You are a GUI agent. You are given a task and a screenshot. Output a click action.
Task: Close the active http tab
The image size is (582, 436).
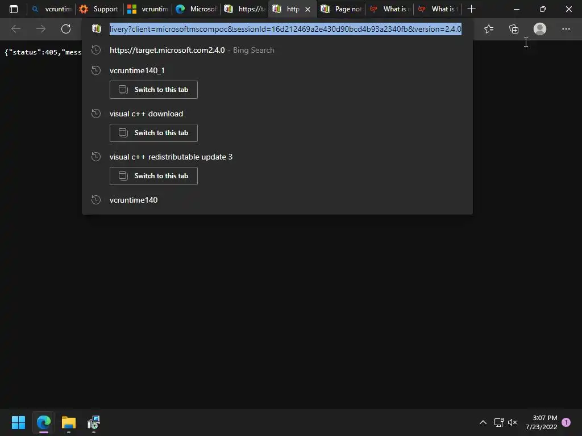point(307,9)
